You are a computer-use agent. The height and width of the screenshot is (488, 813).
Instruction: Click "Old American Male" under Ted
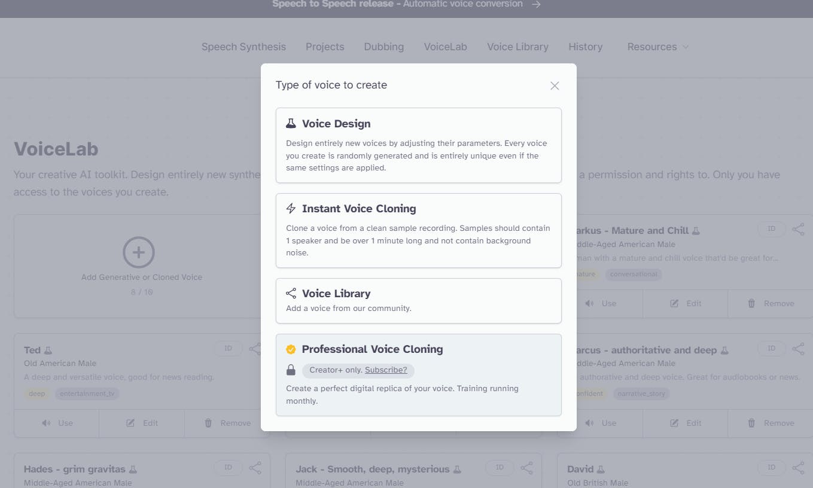tap(60, 363)
